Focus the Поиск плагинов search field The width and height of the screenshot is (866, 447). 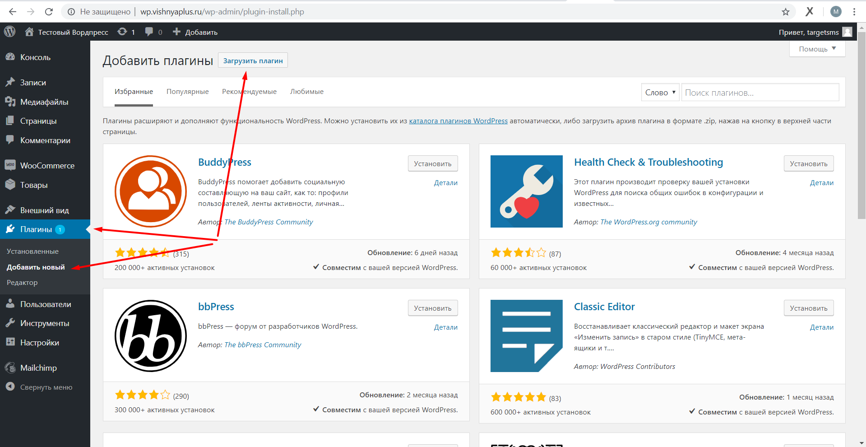(760, 93)
